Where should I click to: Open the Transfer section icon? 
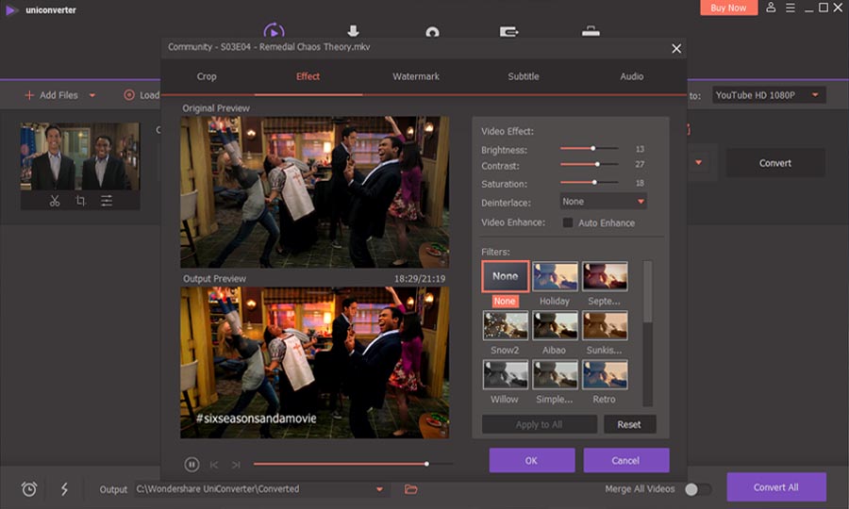click(508, 32)
